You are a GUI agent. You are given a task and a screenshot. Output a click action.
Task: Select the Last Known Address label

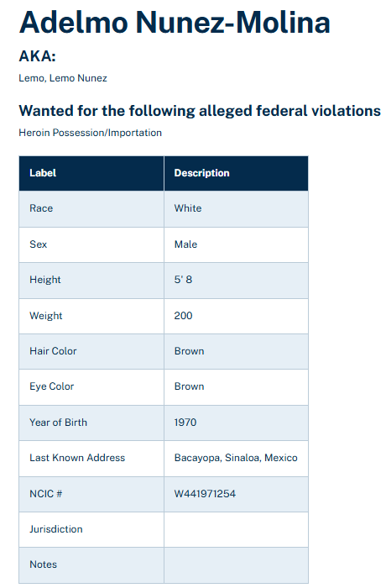[77, 458]
